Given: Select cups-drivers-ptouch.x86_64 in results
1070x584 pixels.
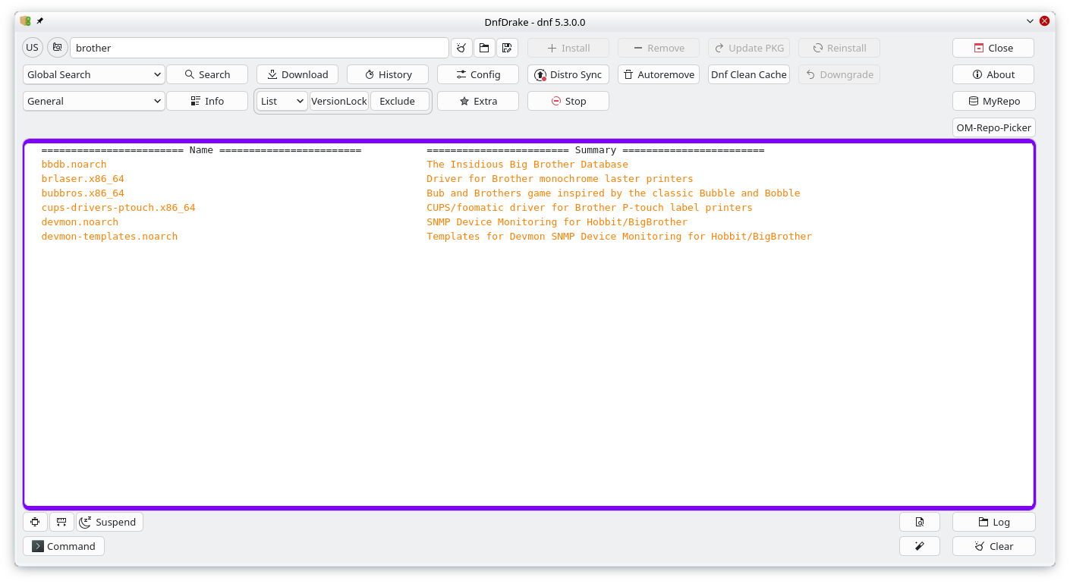Looking at the screenshot, I should coord(118,208).
